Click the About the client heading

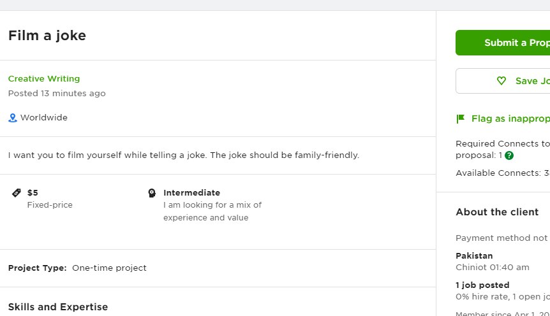click(497, 212)
